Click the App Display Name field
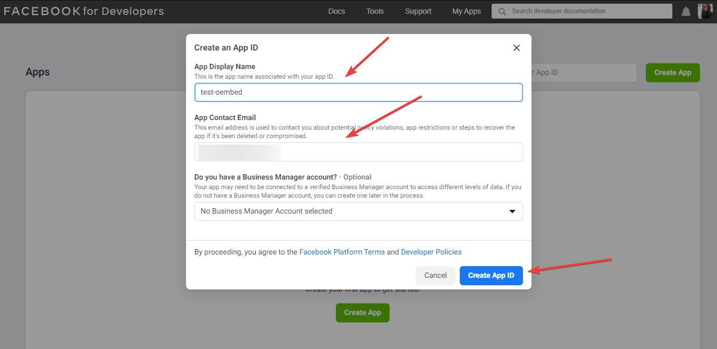 [358, 92]
